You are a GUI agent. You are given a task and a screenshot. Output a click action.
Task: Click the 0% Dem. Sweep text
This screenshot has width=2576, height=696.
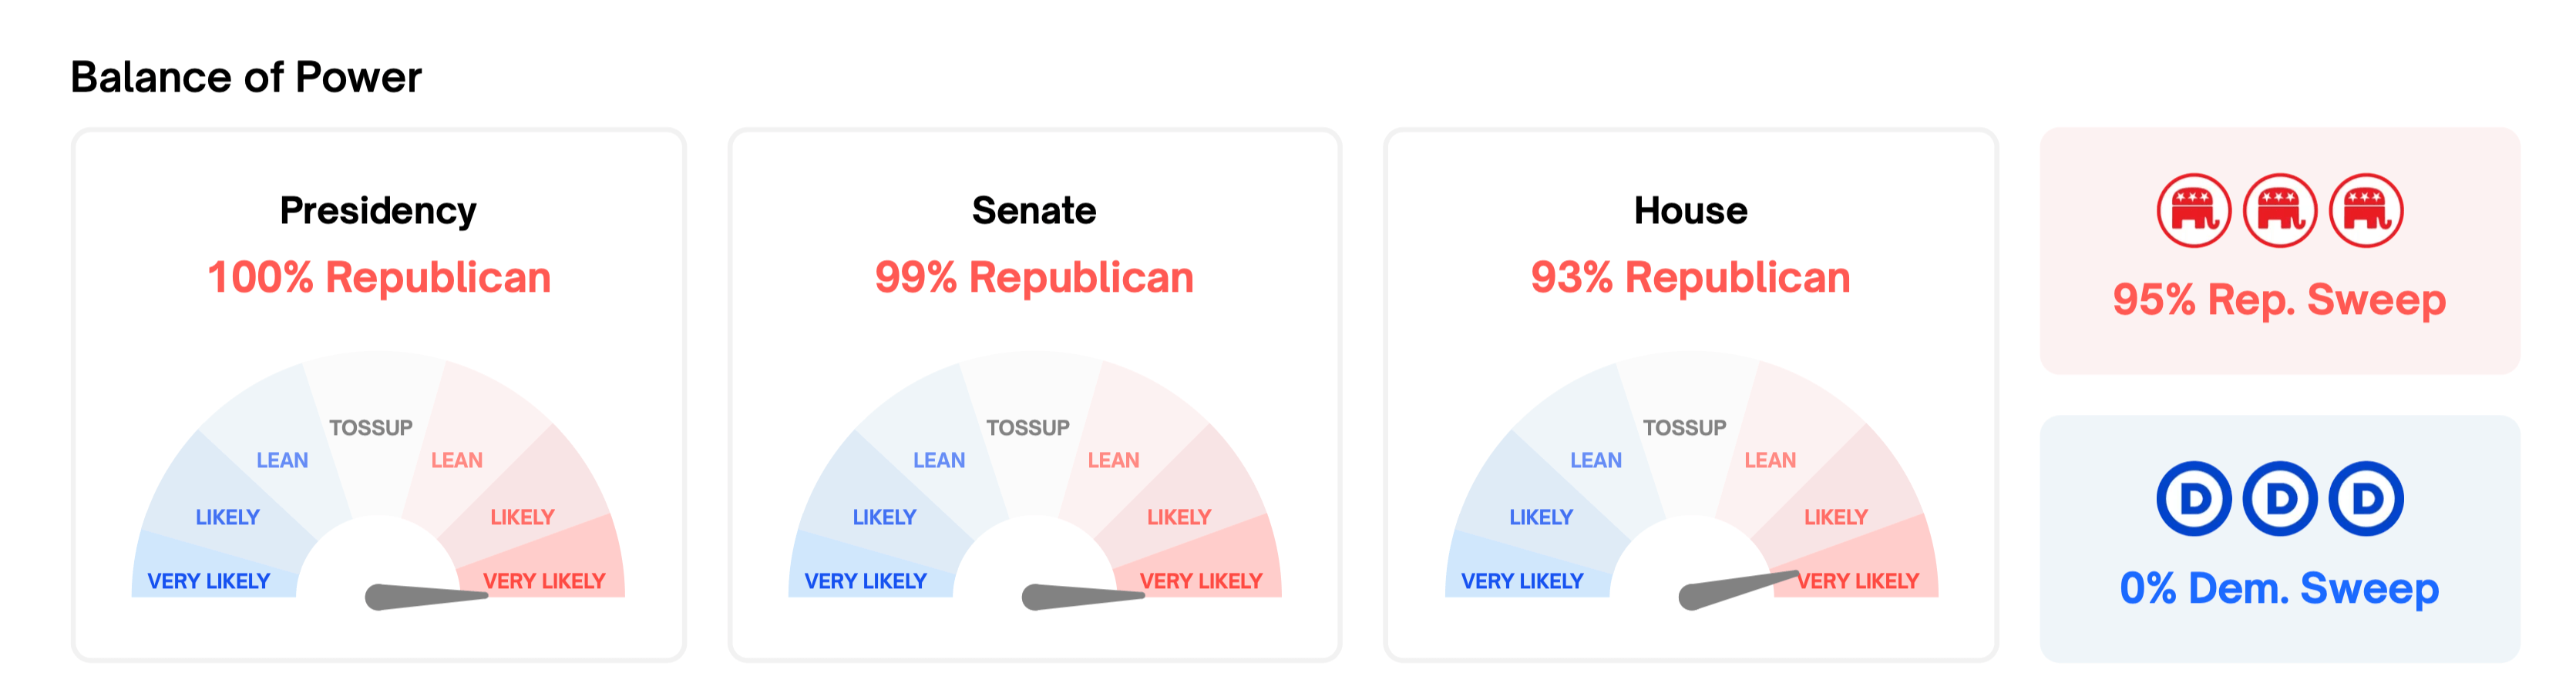click(x=2279, y=588)
